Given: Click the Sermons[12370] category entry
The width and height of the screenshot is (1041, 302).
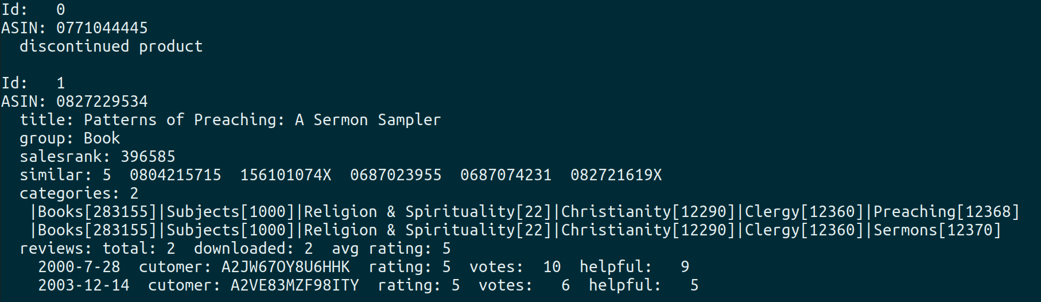Looking at the screenshot, I should (937, 230).
